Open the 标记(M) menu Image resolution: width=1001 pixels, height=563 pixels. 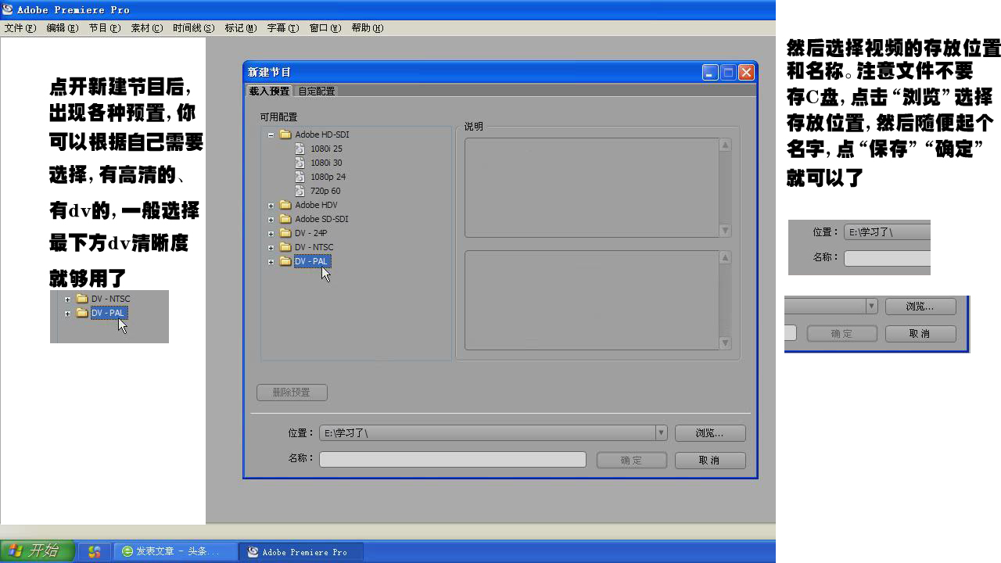(x=241, y=28)
